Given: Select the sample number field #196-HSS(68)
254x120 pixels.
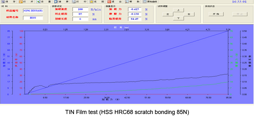Looking at the screenshot, I should (33, 11).
